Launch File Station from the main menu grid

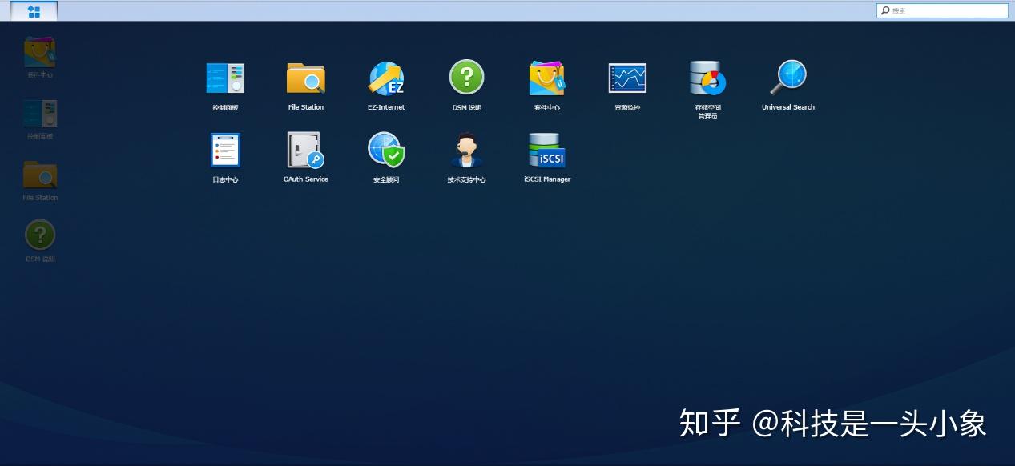(305, 78)
